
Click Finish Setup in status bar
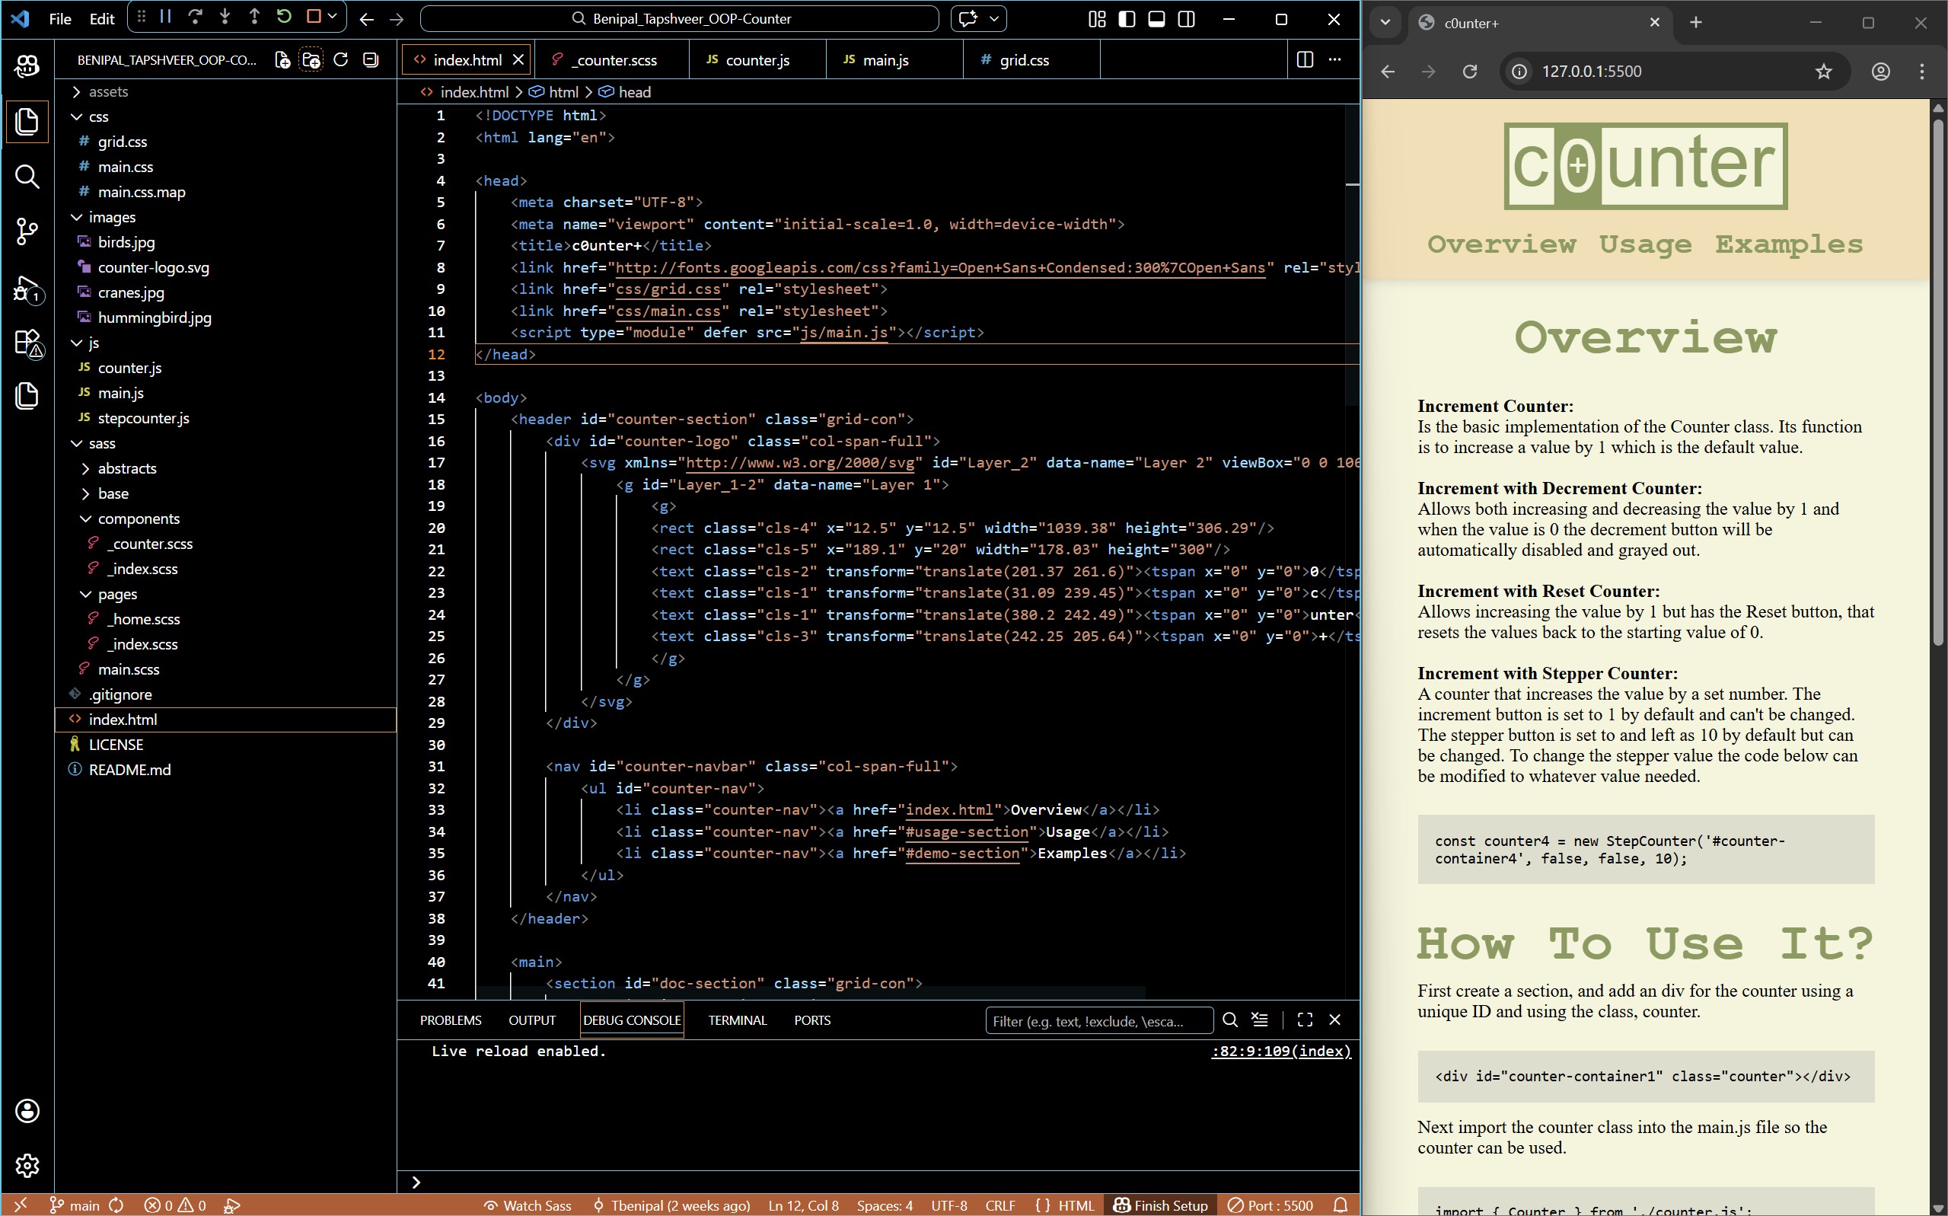(x=1161, y=1205)
